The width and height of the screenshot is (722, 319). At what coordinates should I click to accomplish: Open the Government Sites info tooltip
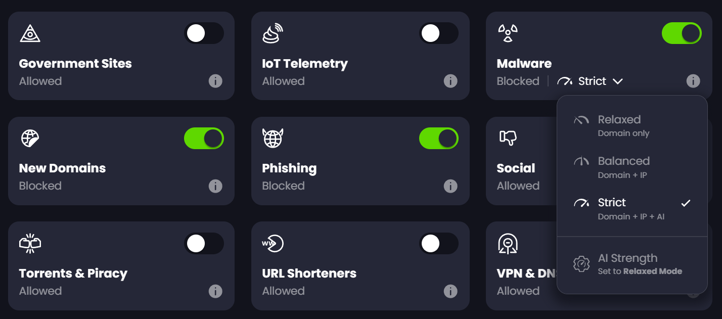coord(215,81)
